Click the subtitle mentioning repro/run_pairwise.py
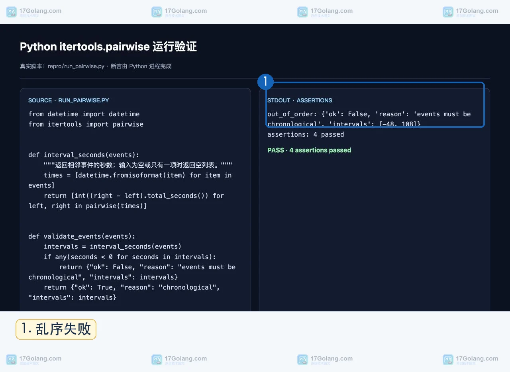The width and height of the screenshot is (510, 372). [x=96, y=66]
